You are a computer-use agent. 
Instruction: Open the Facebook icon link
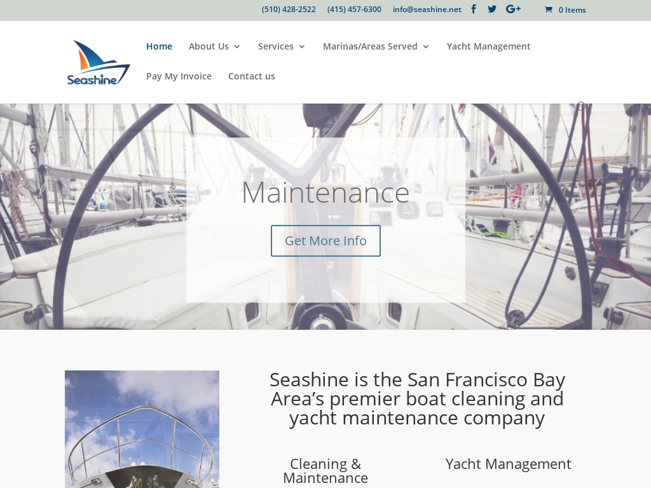473,9
